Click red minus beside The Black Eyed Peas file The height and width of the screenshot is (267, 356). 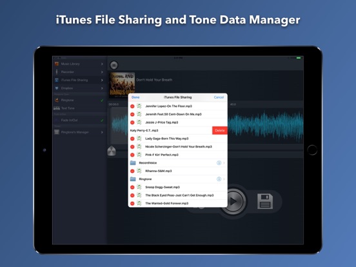tap(132, 195)
